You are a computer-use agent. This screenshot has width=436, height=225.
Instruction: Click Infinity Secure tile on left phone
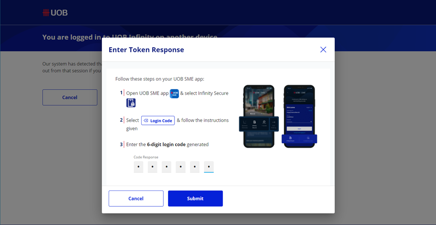pyautogui.click(x=255, y=124)
